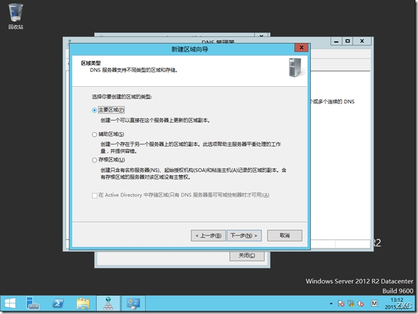Select the 辅助区域(S) radio button
Screen dimensions: 418x314
pyautogui.click(x=94, y=134)
